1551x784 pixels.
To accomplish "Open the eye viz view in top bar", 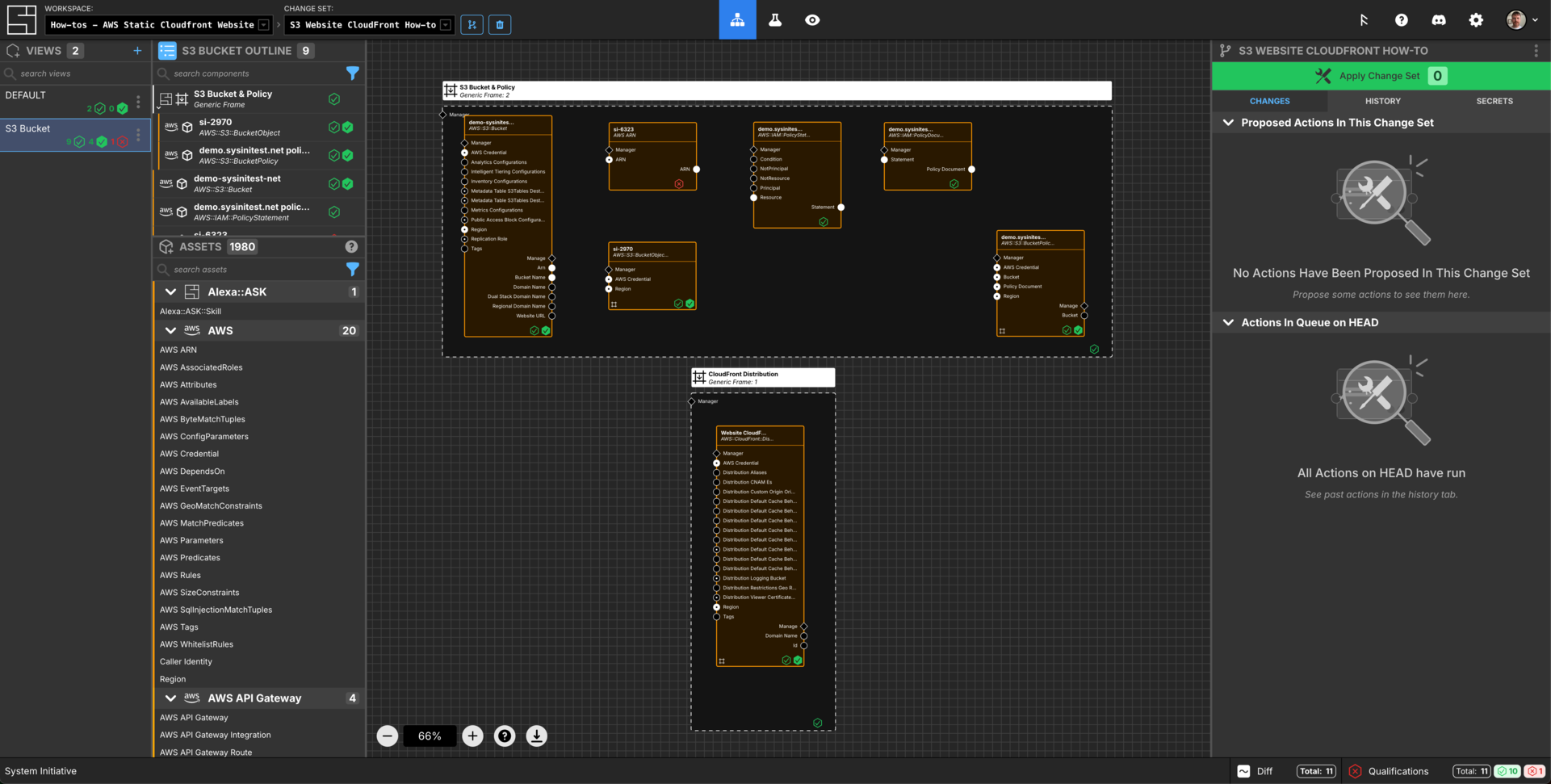I will [x=812, y=20].
